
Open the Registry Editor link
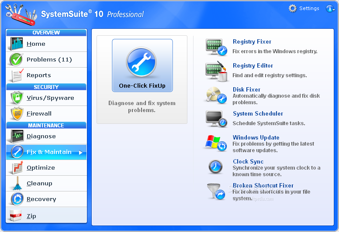click(253, 65)
